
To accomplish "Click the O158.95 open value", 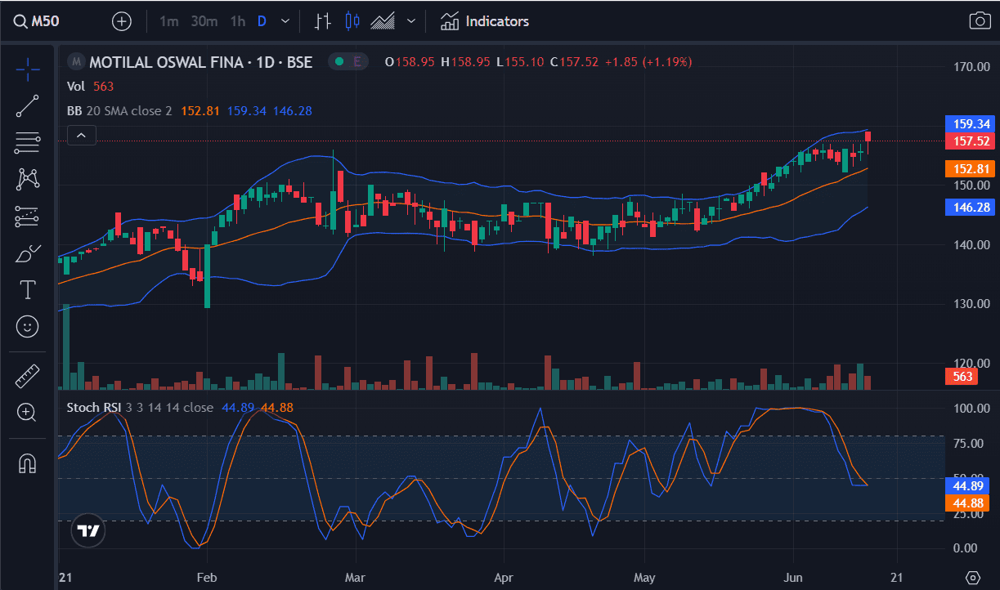I will point(409,61).
